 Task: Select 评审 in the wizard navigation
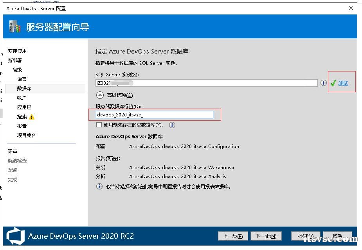[13, 152]
